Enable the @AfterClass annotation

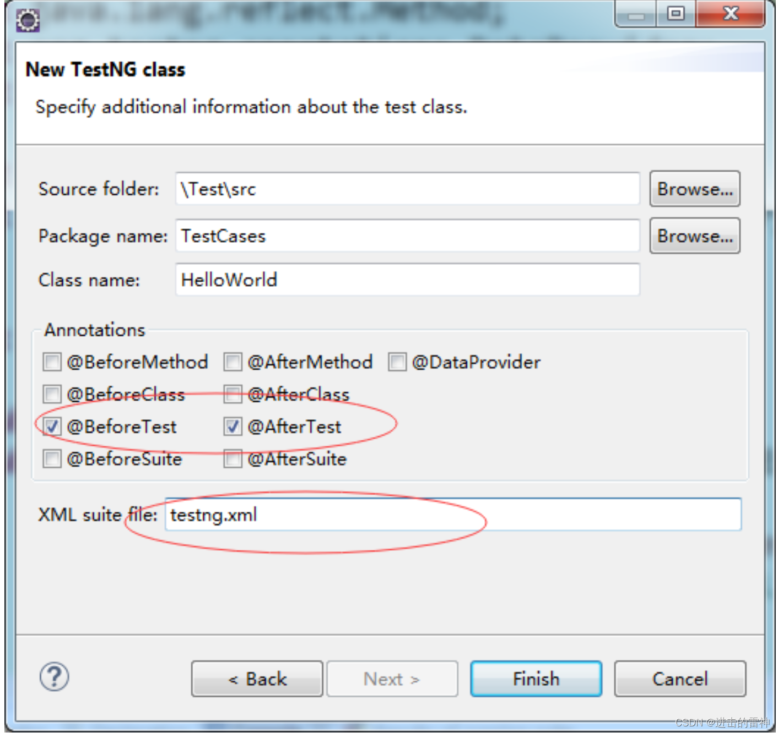click(233, 395)
